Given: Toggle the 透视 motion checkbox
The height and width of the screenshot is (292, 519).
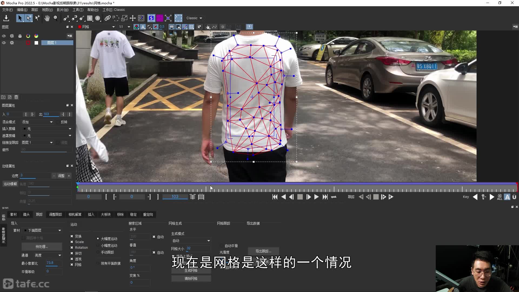Looking at the screenshot, I should [x=72, y=259].
